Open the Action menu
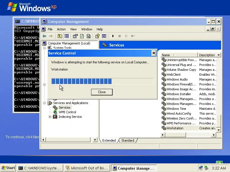The width and height of the screenshot is (230, 172). coord(61,29)
